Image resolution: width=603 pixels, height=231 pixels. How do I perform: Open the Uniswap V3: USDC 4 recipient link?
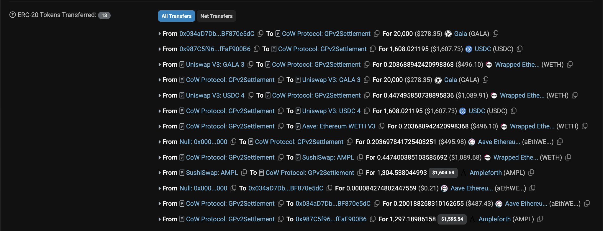tap(331, 111)
